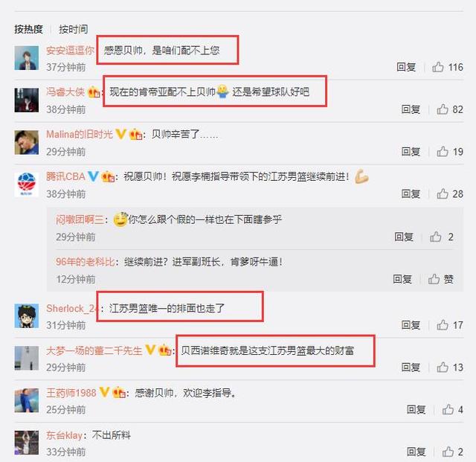Visit 冯睿大侠's profile via username
Viewport: 476px width, 462px height.
tap(65, 92)
